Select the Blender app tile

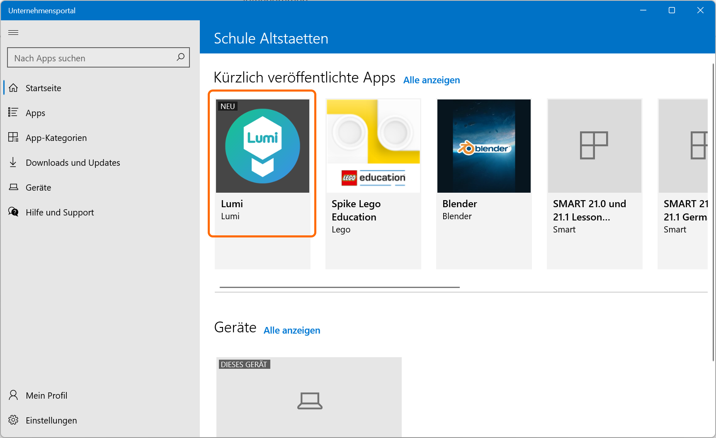point(484,166)
